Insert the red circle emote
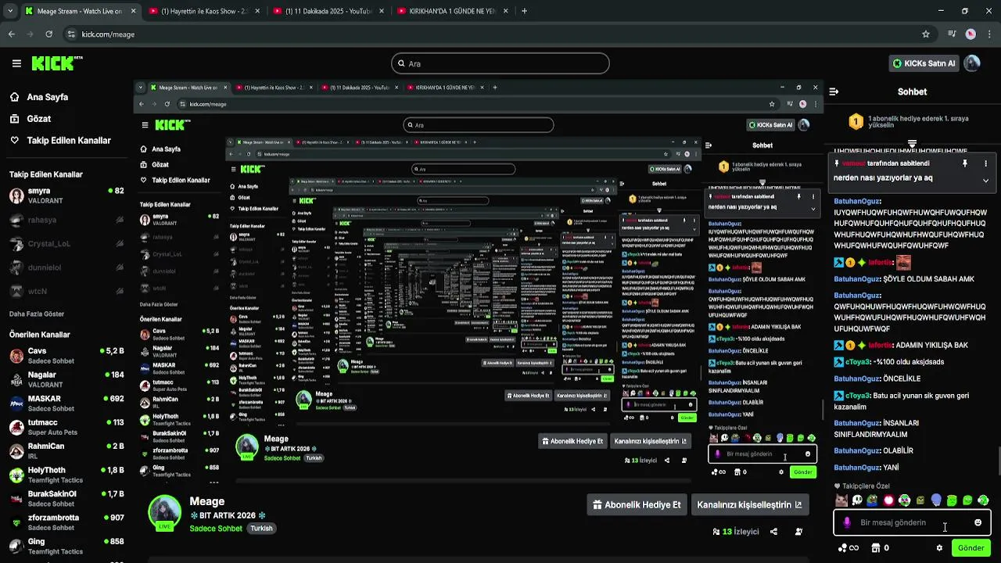The image size is (1001, 563). pyautogui.click(x=888, y=500)
